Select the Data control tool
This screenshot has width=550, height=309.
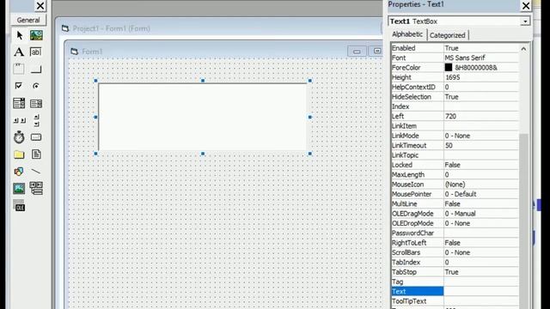click(36, 188)
